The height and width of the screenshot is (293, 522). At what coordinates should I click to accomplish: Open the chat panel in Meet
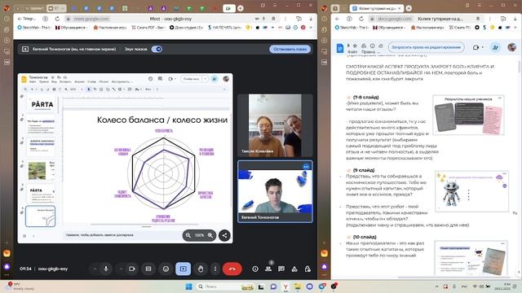pos(281,269)
